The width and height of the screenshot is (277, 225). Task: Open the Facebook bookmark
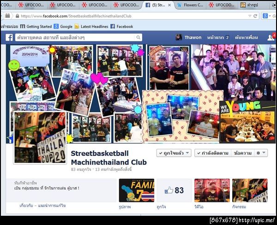[x=122, y=26]
